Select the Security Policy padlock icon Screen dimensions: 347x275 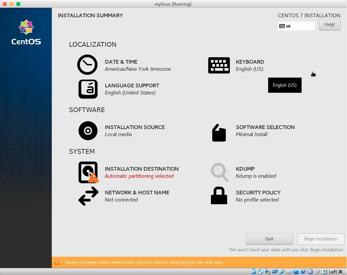tap(219, 195)
